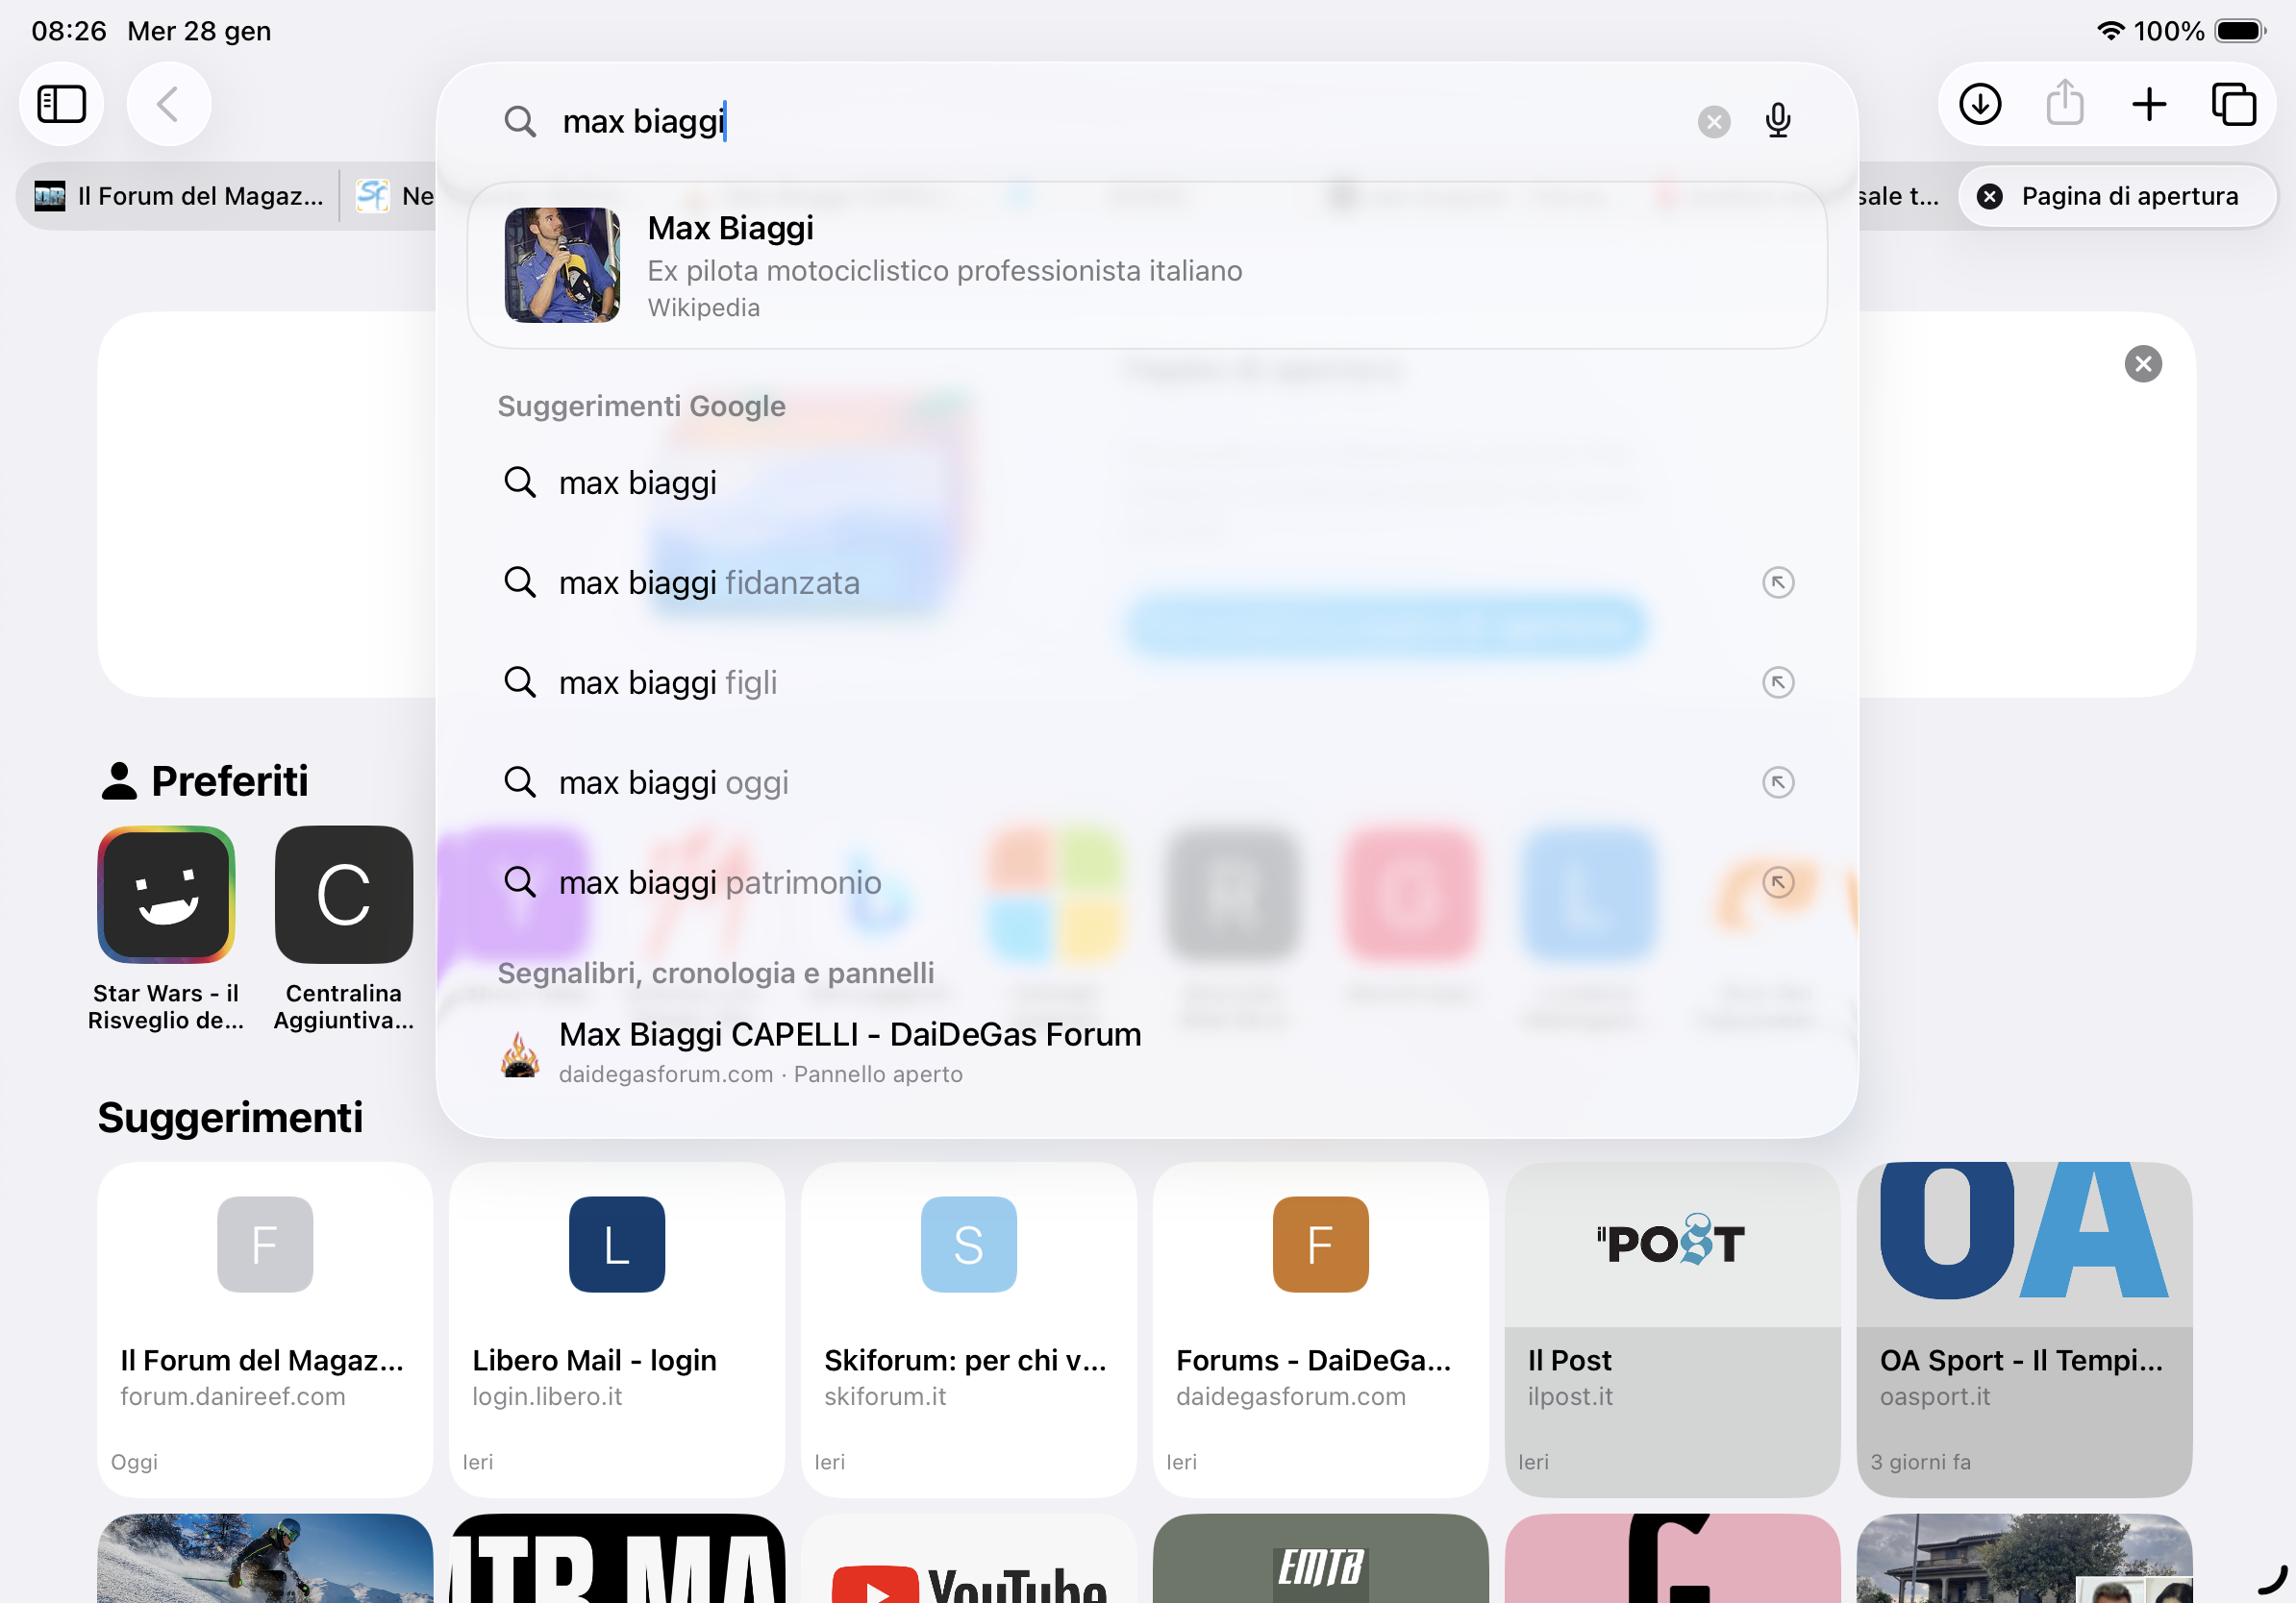
Task: Show the tab overview
Action: (x=2233, y=104)
